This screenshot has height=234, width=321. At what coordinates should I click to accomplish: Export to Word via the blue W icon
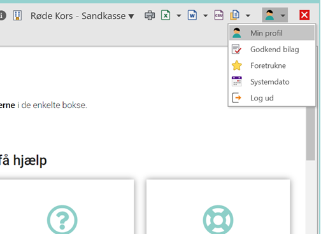[192, 15]
